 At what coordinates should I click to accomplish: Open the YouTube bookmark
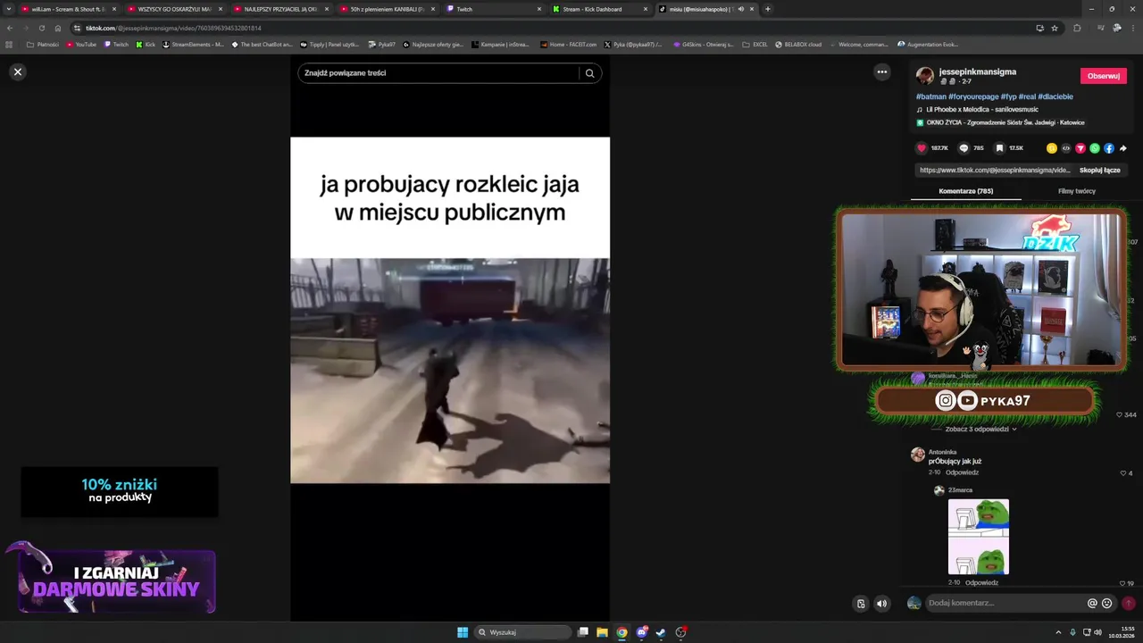coord(80,44)
